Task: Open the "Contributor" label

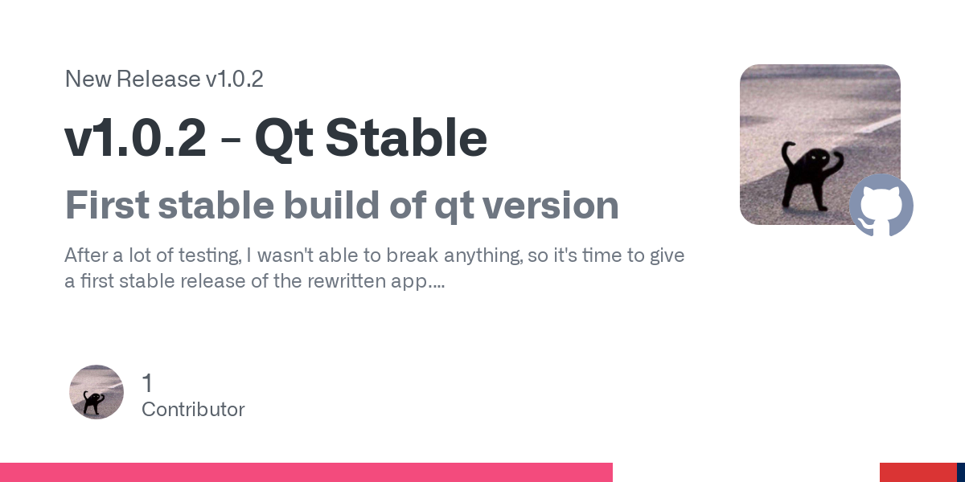Action: [193, 410]
